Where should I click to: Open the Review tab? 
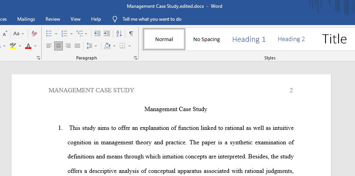coord(53,19)
